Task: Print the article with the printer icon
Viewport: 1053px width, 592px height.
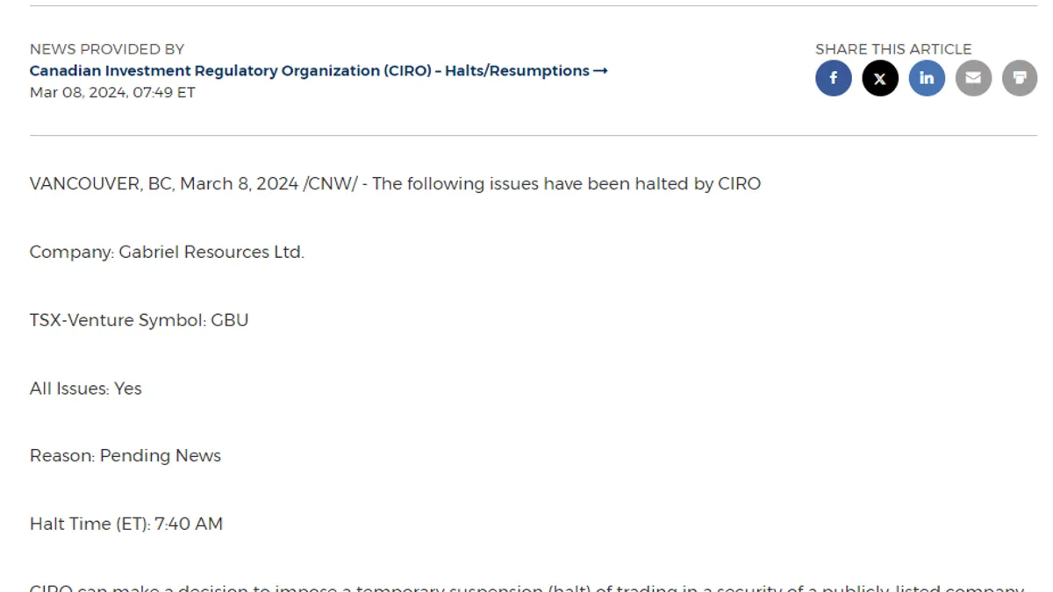Action: [x=1020, y=78]
